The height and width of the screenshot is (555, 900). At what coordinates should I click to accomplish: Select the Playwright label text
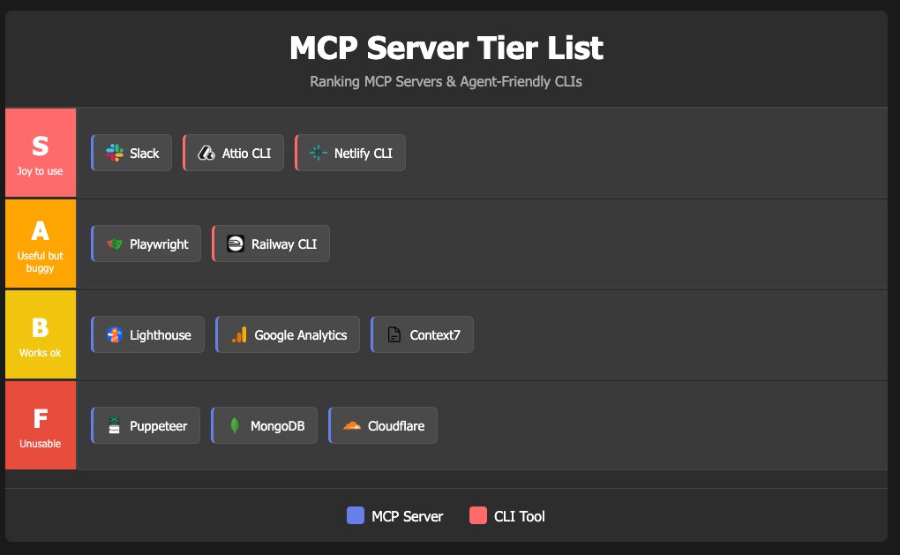(159, 244)
